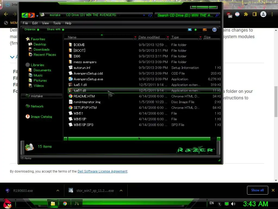Image resolution: width=278 pixels, height=209 pixels.
Task: Open the View menu
Action: pyautogui.click(x=45, y=23)
